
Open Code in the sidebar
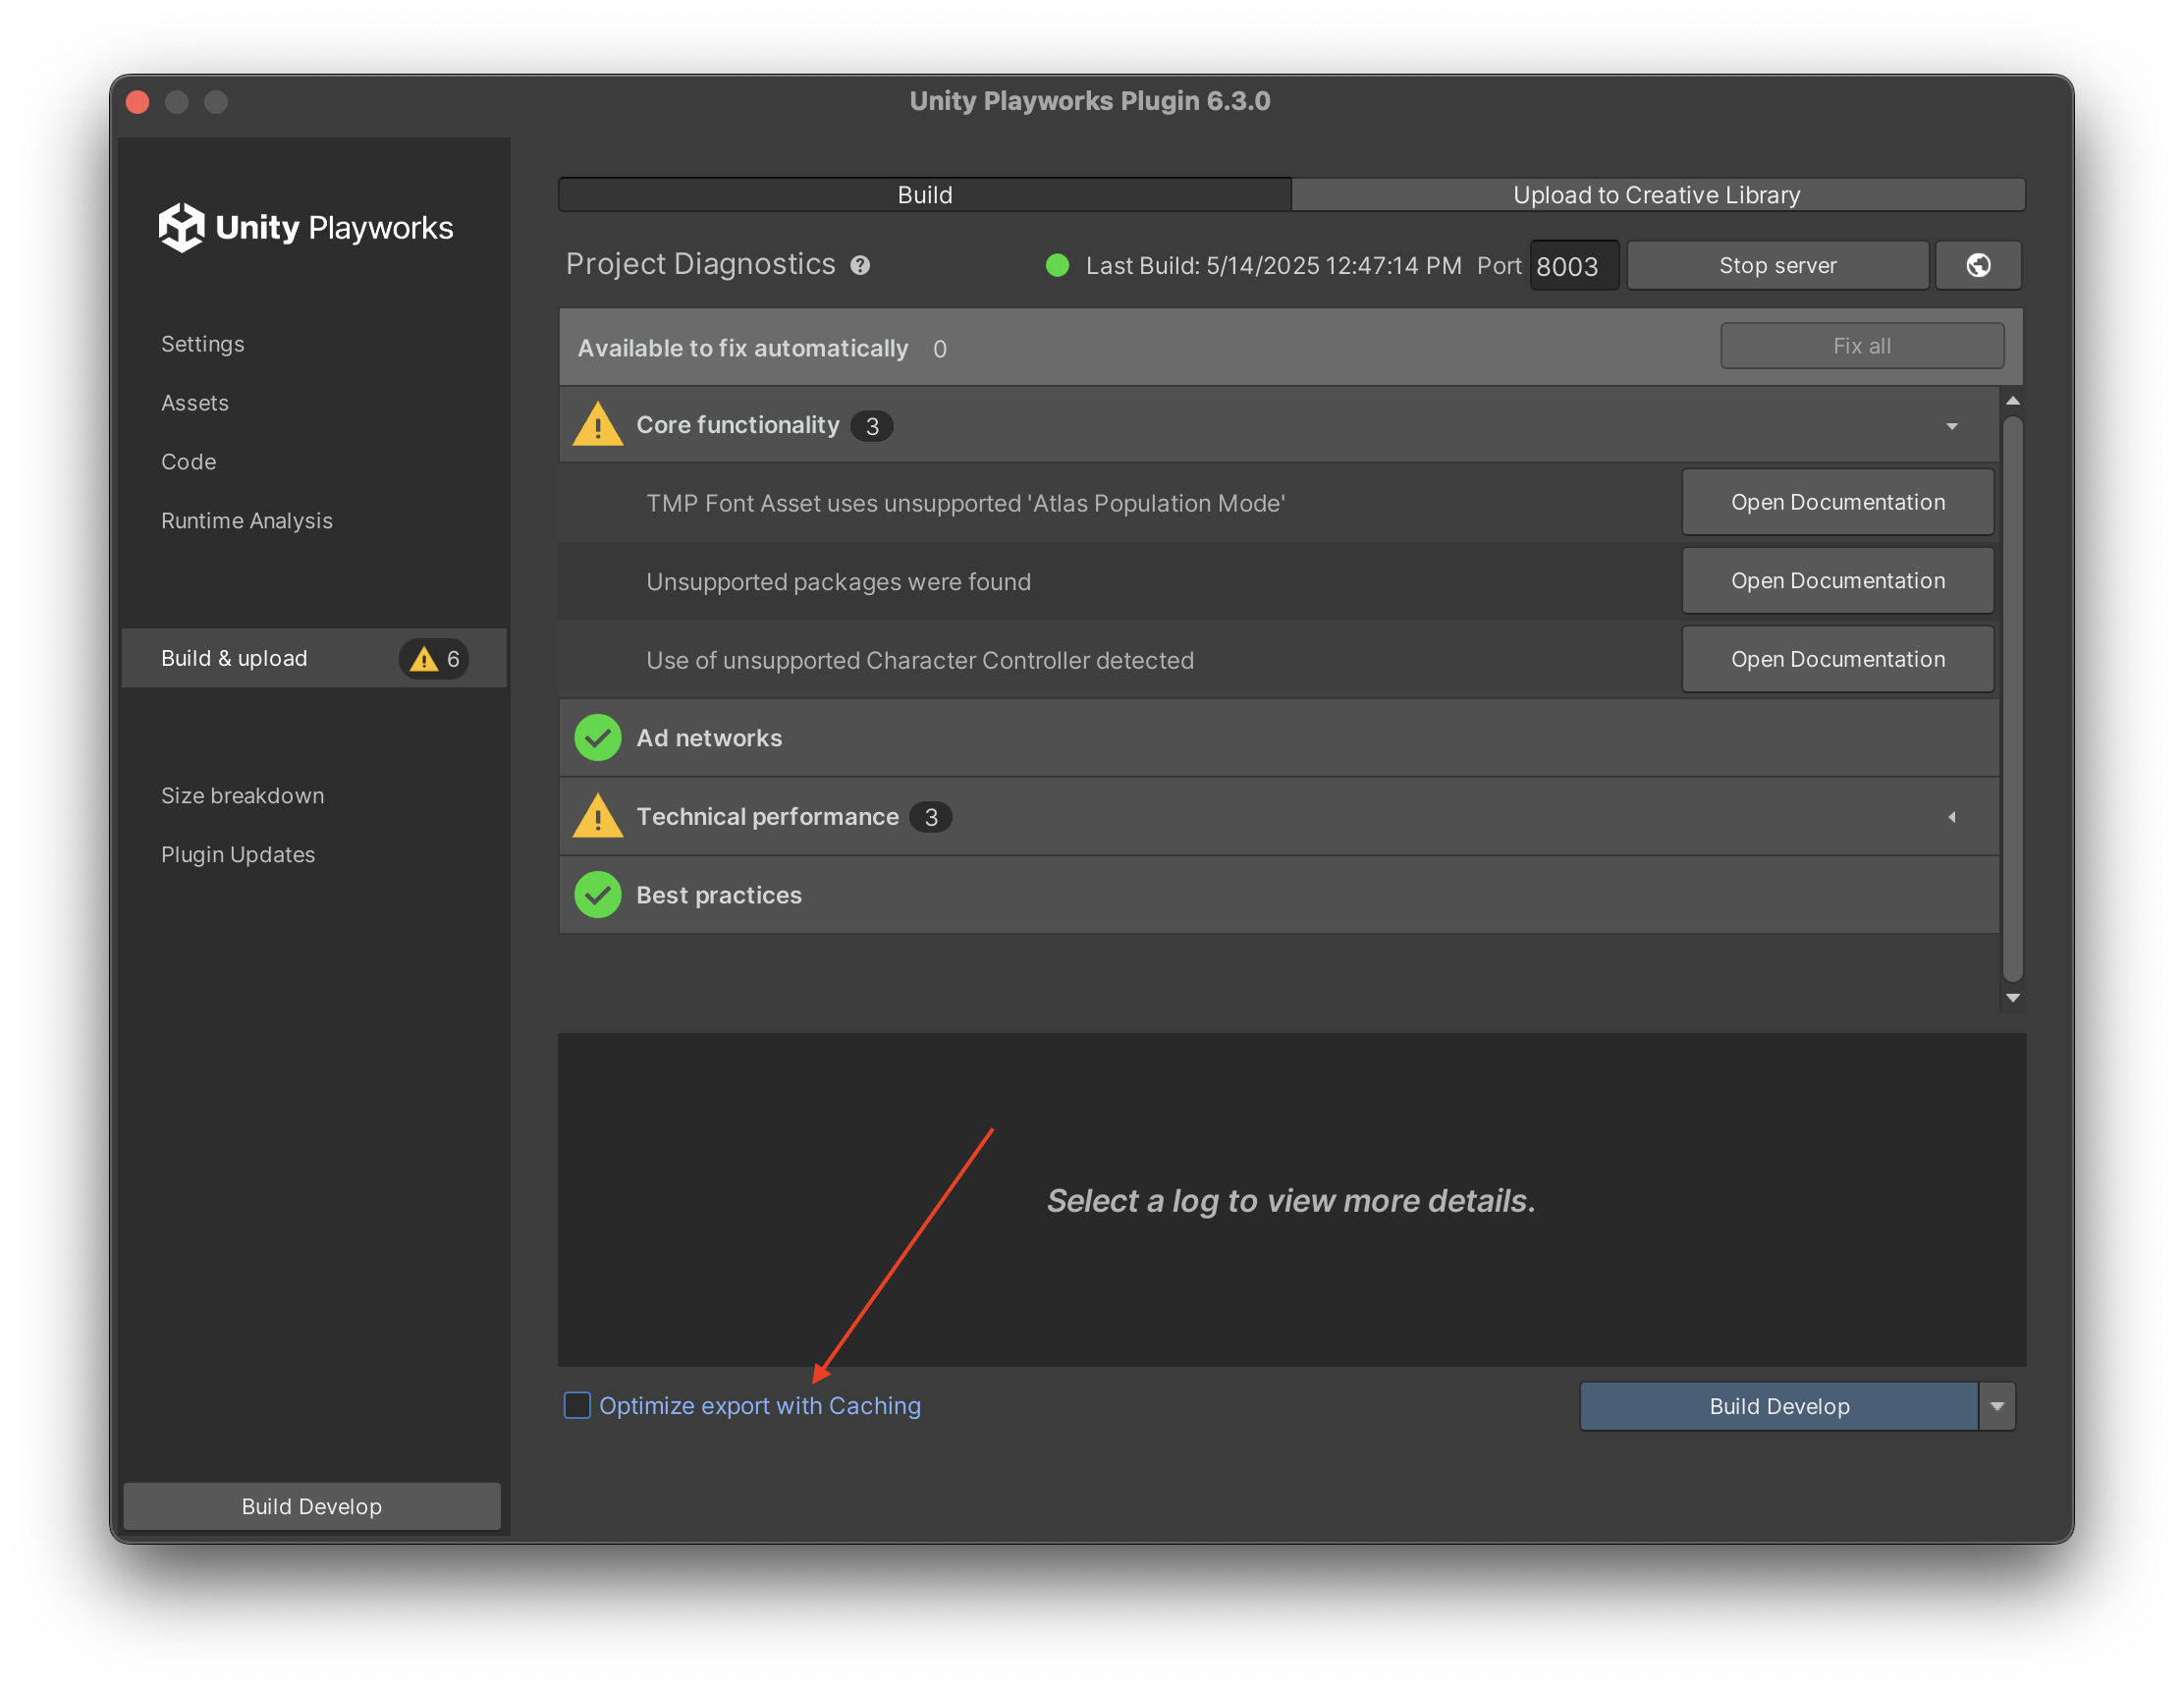click(x=189, y=462)
